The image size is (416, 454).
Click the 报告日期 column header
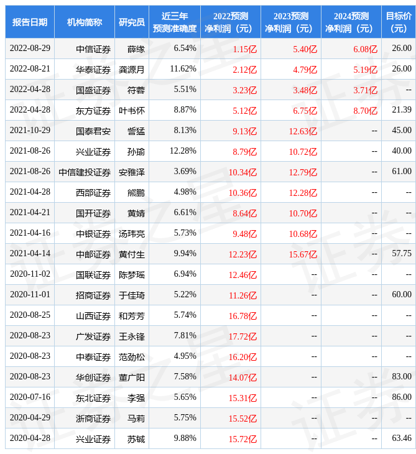[x=30, y=22]
